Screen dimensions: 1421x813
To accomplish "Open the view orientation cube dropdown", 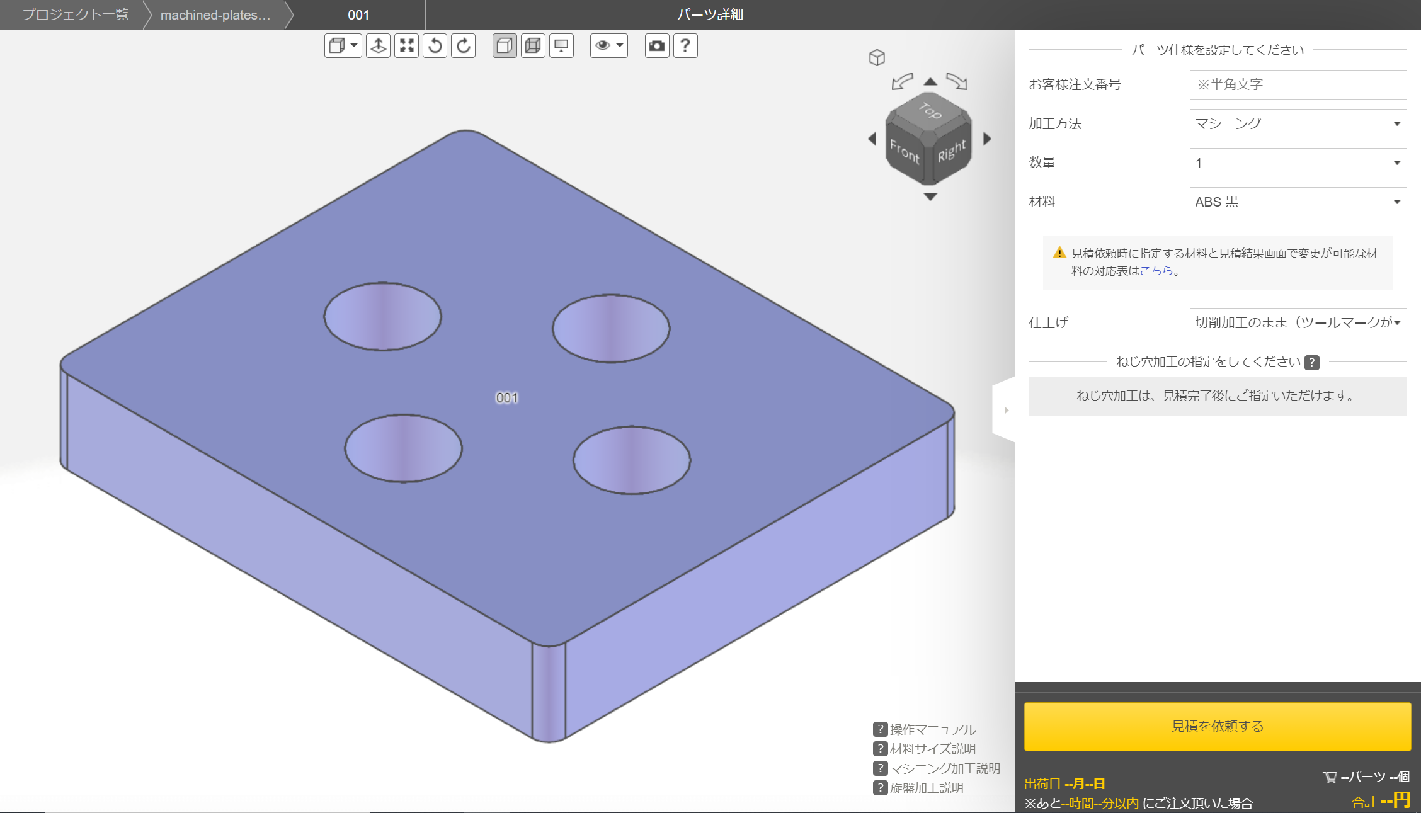I will pos(343,45).
